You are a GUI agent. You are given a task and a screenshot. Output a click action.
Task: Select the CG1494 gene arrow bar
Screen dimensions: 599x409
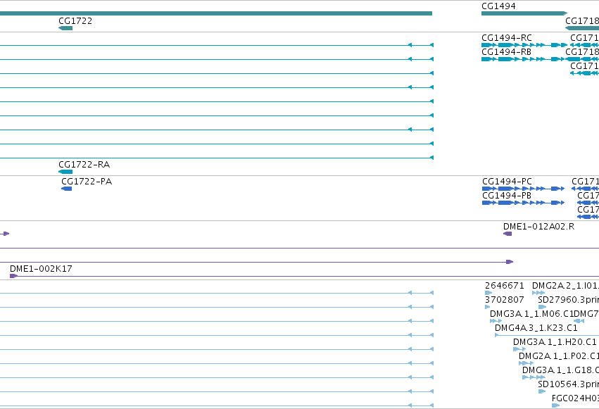pyautogui.click(x=524, y=13)
